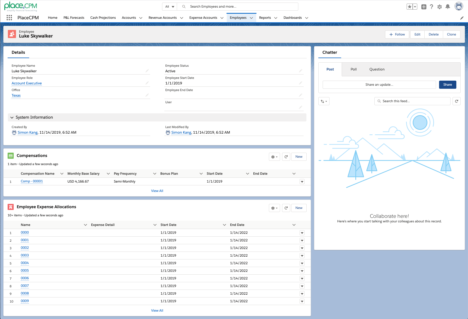Image resolution: width=468 pixels, height=319 pixels.
Task: Refresh the Compensations related list
Action: 286,157
